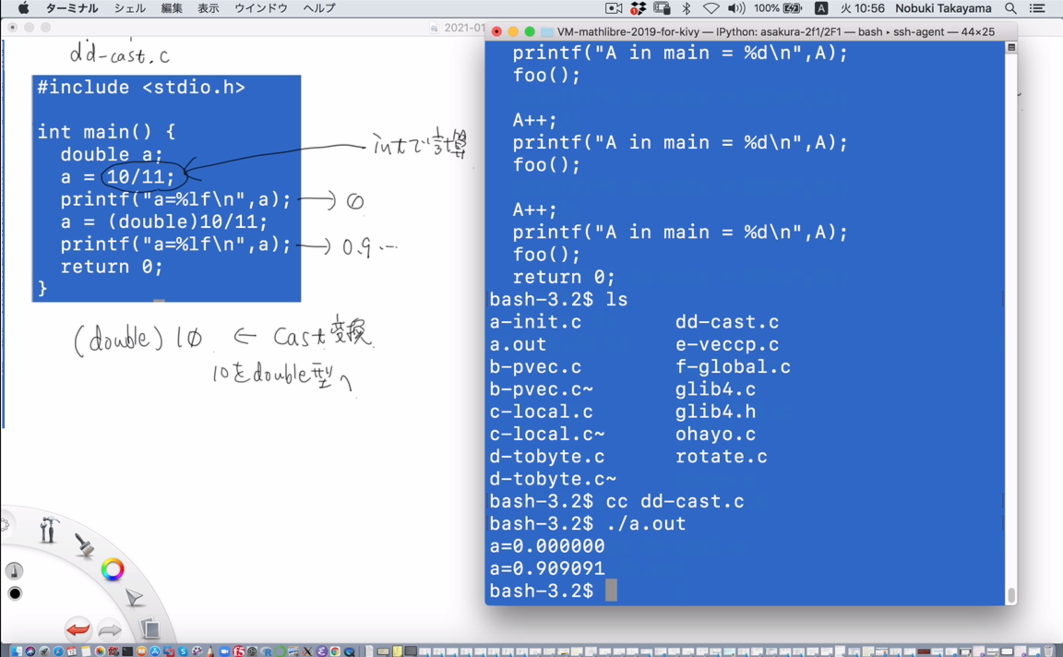Viewport: 1063px width, 657px height.
Task: Click the terminal scrollbar thumb at bottom
Action: [1011, 595]
